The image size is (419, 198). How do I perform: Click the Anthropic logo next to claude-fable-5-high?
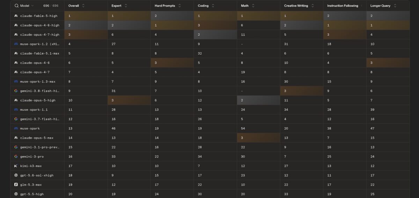coord(16,16)
